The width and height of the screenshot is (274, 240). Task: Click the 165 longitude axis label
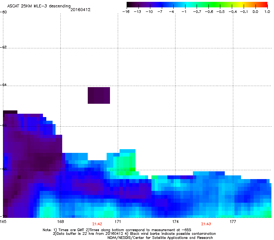[3, 222]
